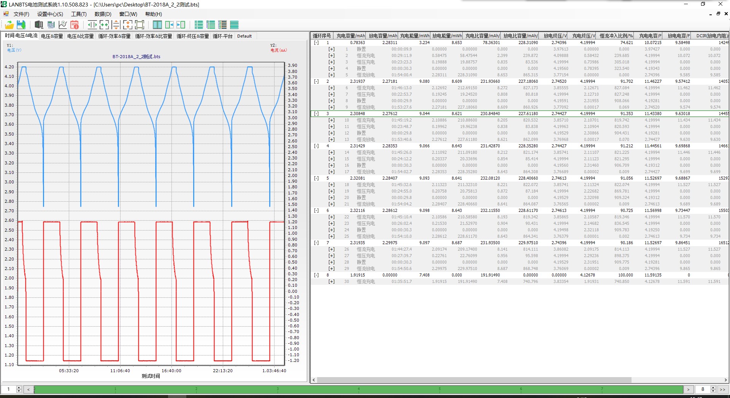This screenshot has width=730, height=398.
Task: Select the two-pane split layout icon
Action: point(157,25)
